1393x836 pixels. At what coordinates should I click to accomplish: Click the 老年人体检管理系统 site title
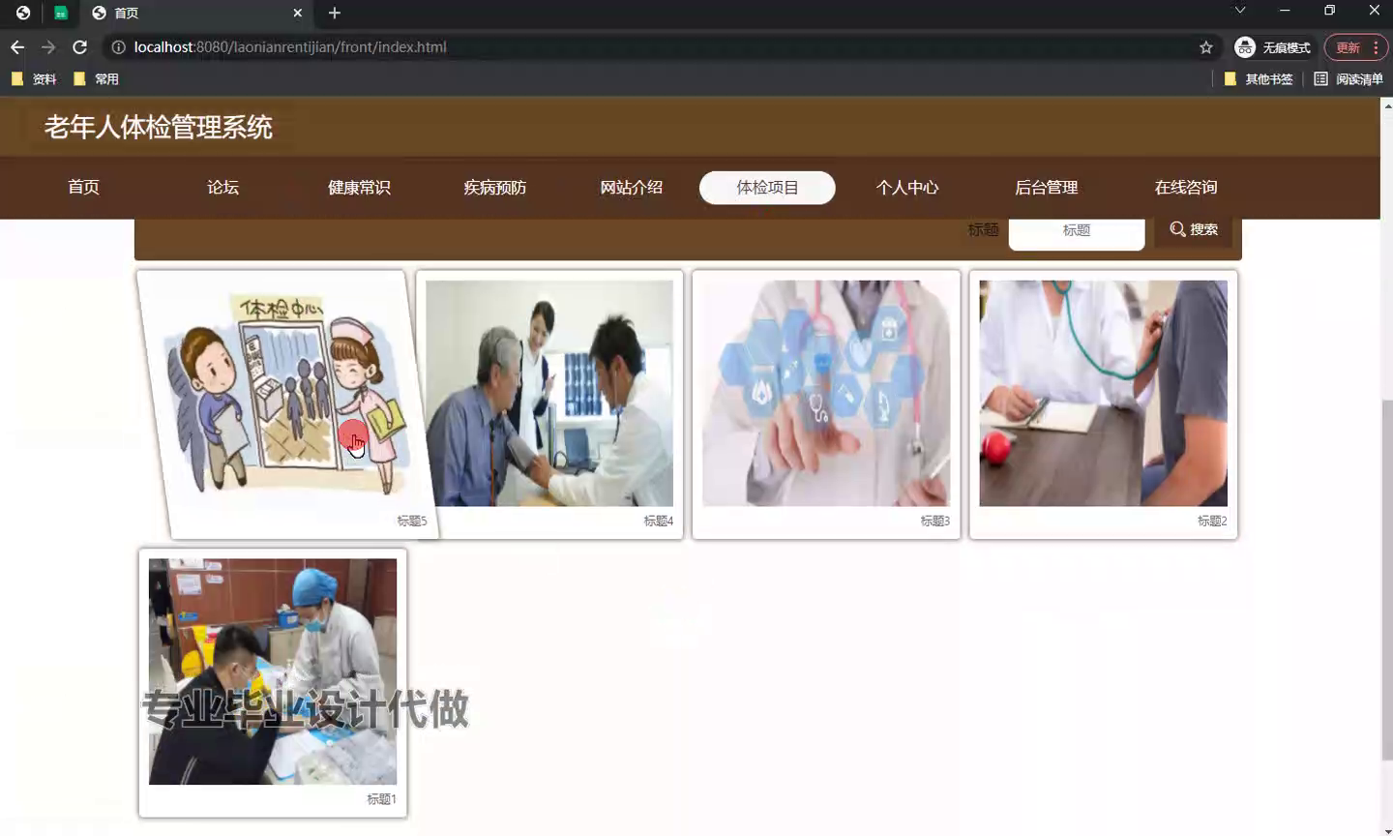pos(159,128)
